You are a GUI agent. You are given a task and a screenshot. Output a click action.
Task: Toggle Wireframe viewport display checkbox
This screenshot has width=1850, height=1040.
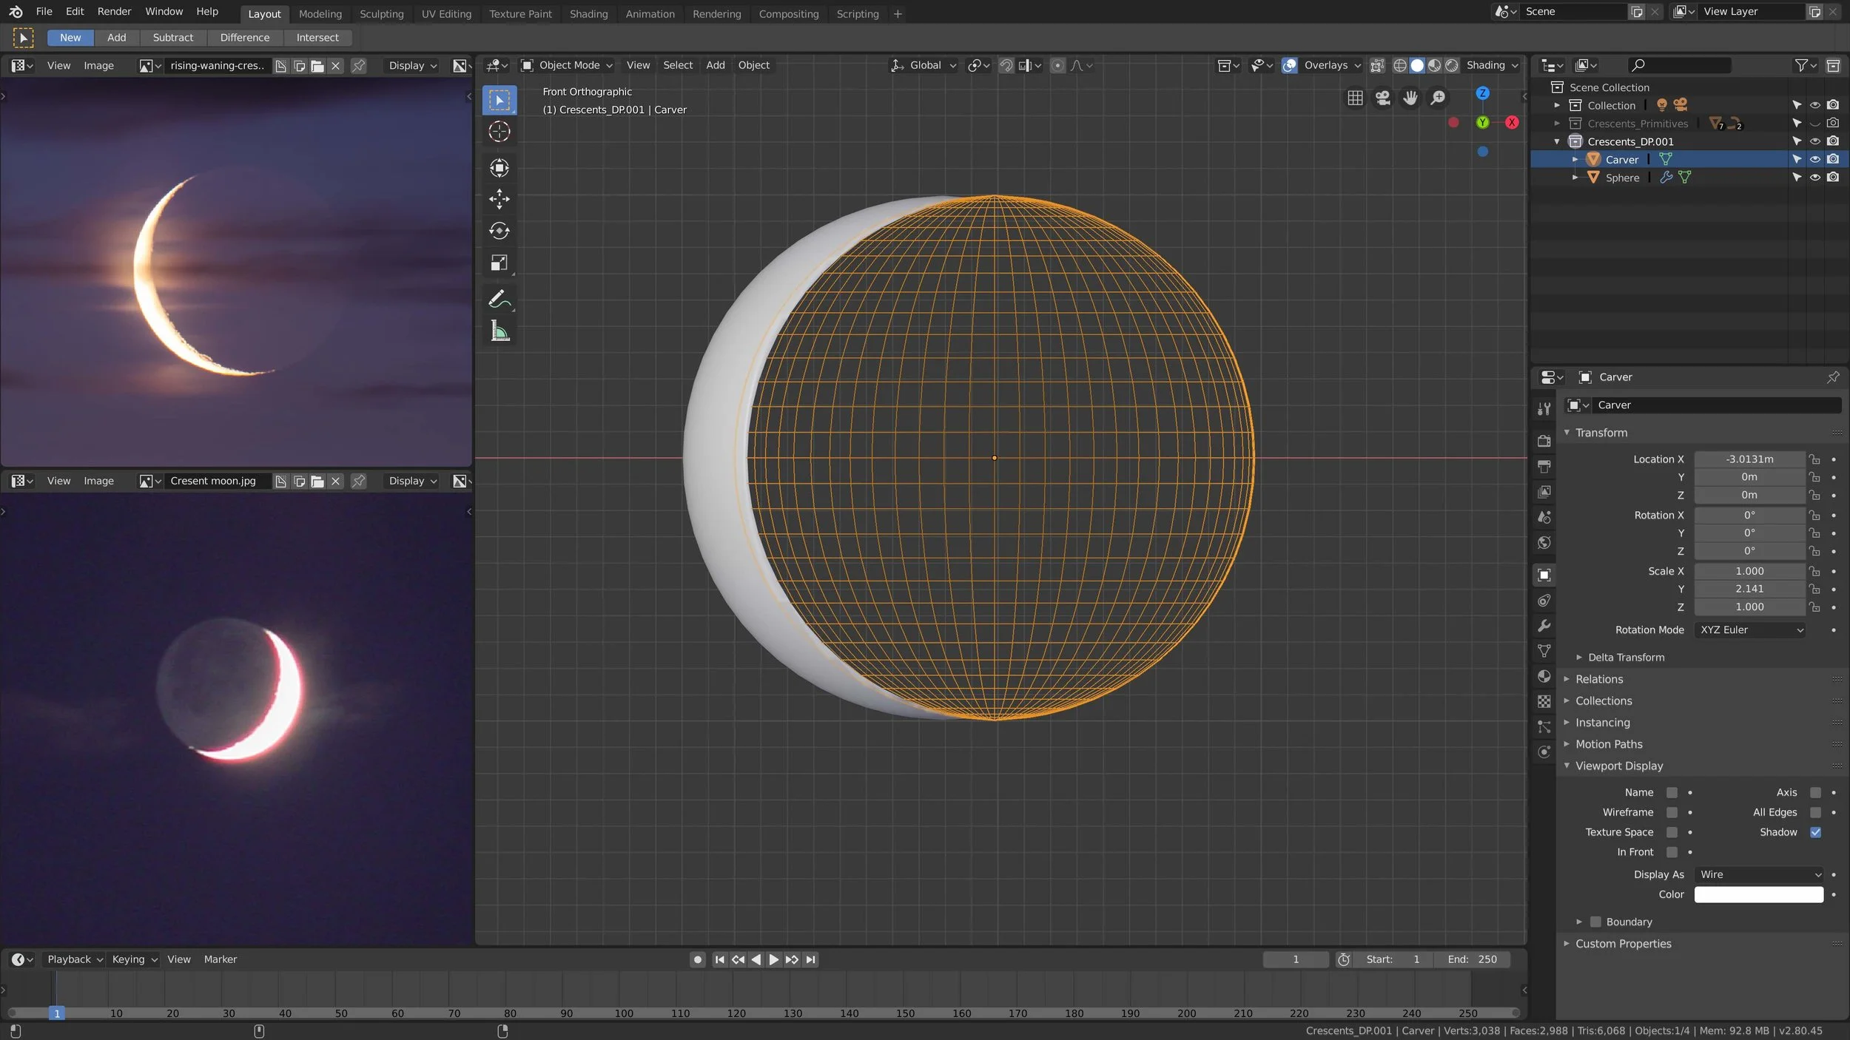(x=1672, y=812)
